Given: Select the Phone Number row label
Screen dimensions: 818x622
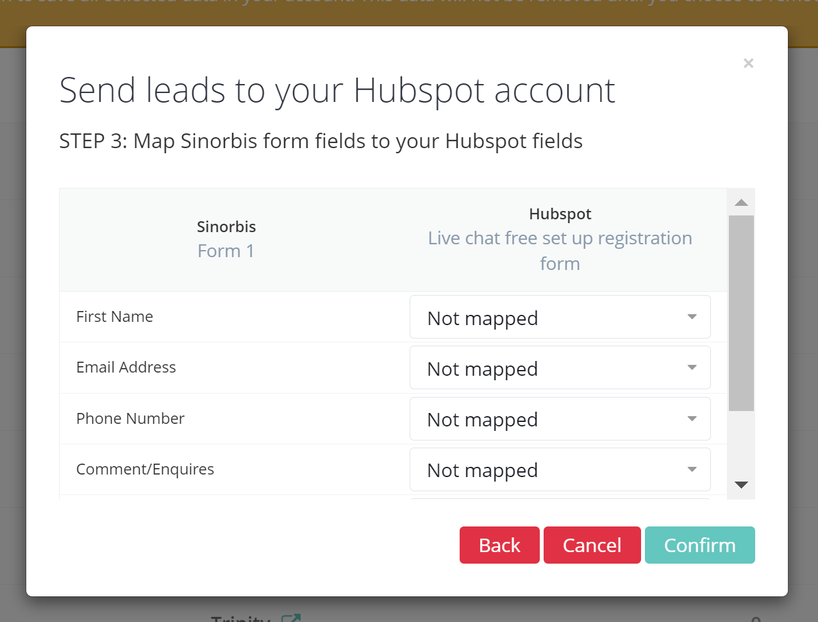Looking at the screenshot, I should pos(130,419).
